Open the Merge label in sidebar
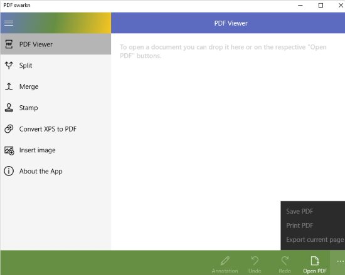This screenshot has width=345, height=275. (x=29, y=86)
